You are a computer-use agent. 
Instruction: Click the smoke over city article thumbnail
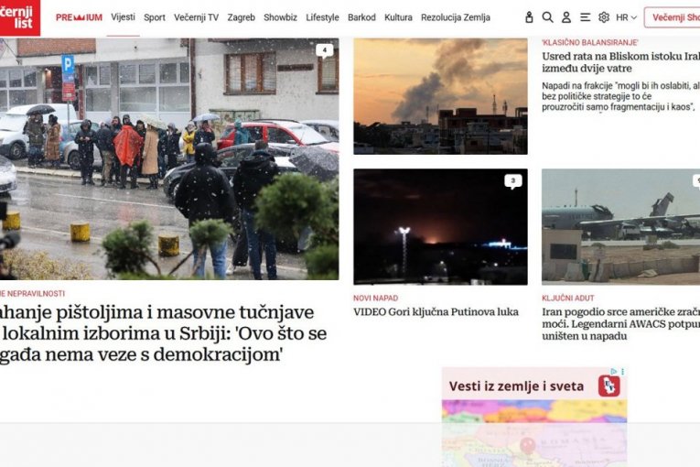[441, 96]
